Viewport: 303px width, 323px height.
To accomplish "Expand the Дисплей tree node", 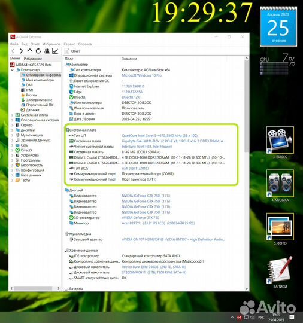I will (x=12, y=130).
